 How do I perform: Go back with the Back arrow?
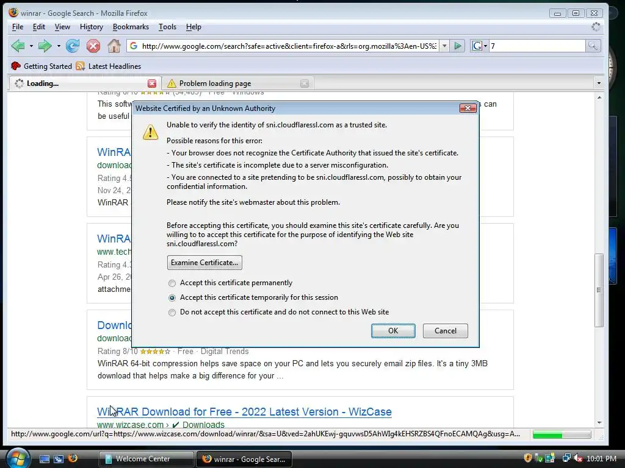18,46
